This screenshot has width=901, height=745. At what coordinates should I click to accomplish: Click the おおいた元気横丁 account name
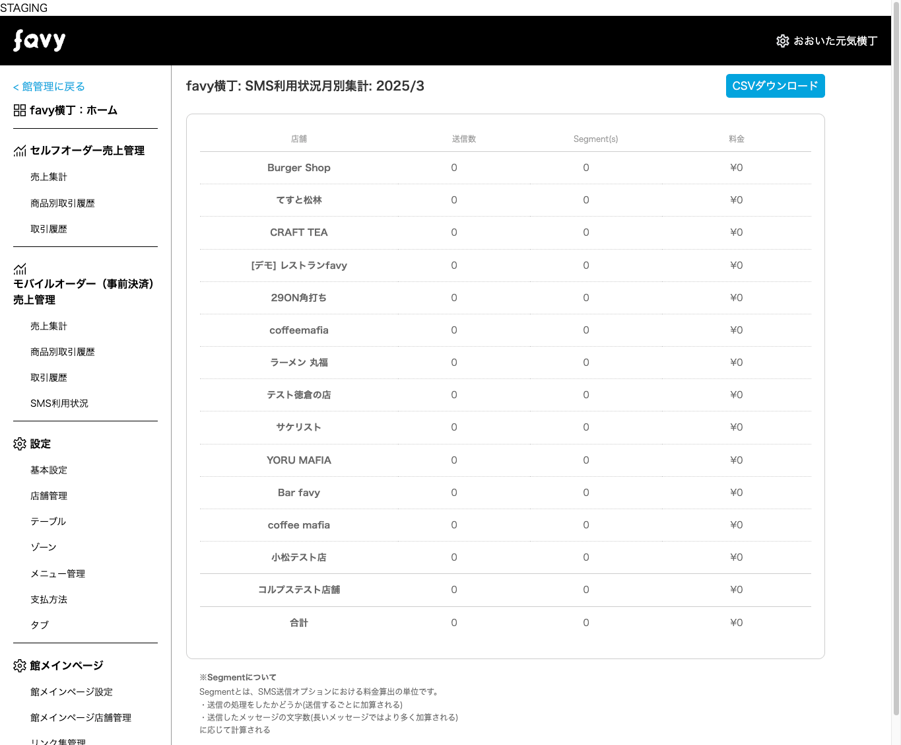coord(836,41)
